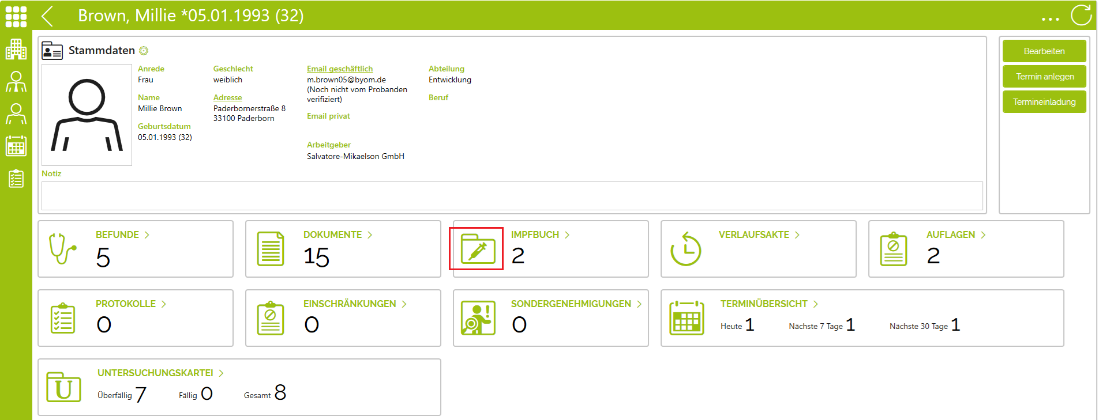Click the Nächste 30 Tage value

(956, 325)
